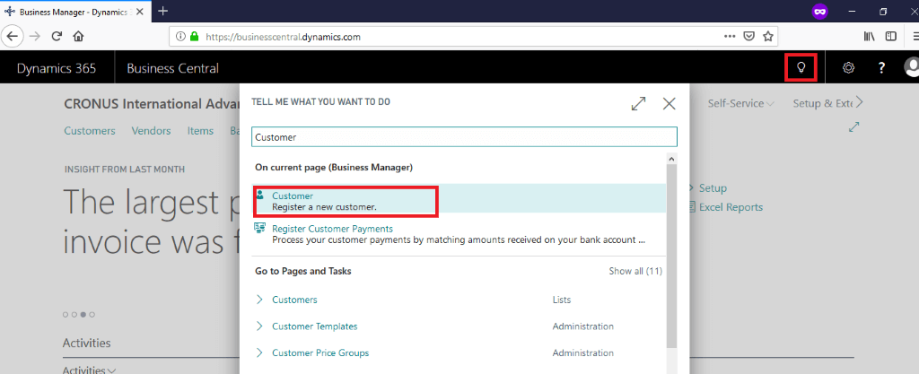Show all 11 pages and tasks

coord(635,271)
